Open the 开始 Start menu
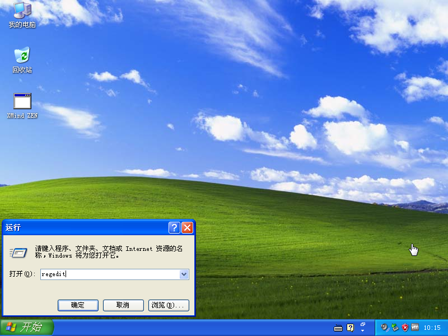 pyautogui.click(x=26, y=328)
